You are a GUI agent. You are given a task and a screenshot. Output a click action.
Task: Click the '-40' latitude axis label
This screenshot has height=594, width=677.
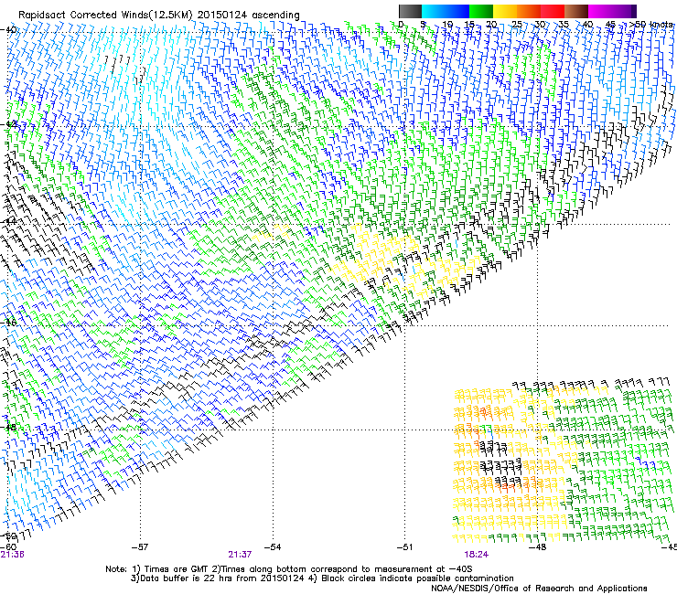click(8, 30)
